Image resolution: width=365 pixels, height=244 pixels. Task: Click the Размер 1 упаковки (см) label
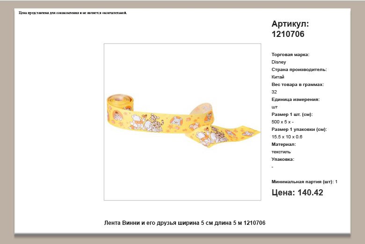point(299,129)
